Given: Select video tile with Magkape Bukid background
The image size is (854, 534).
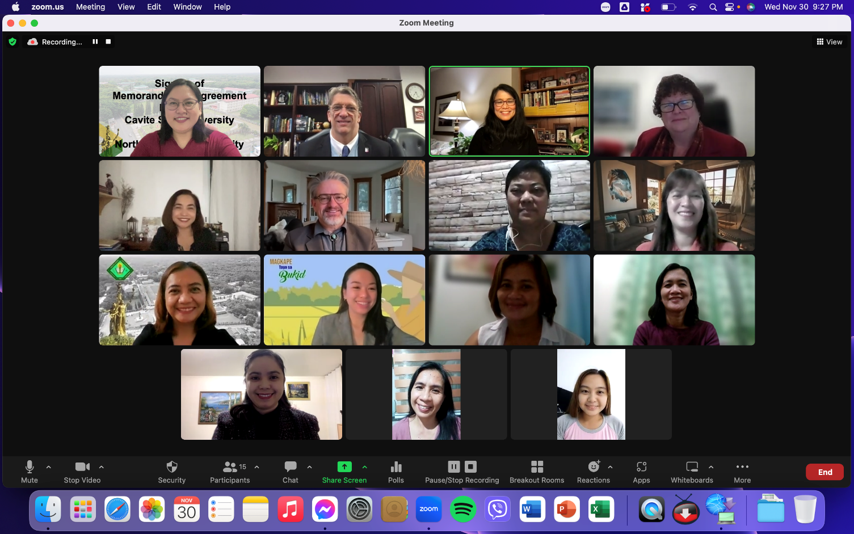Looking at the screenshot, I should coord(344,300).
